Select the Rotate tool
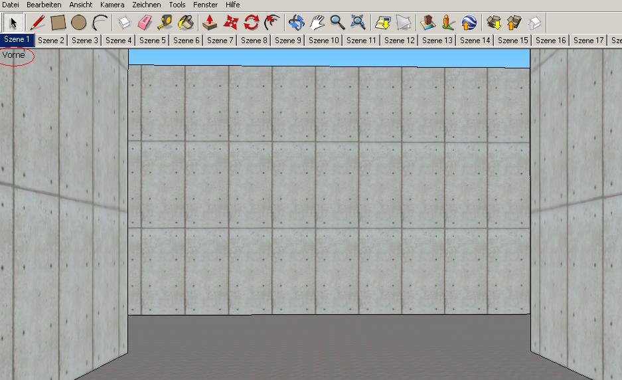This screenshot has height=380, width=622. click(252, 23)
